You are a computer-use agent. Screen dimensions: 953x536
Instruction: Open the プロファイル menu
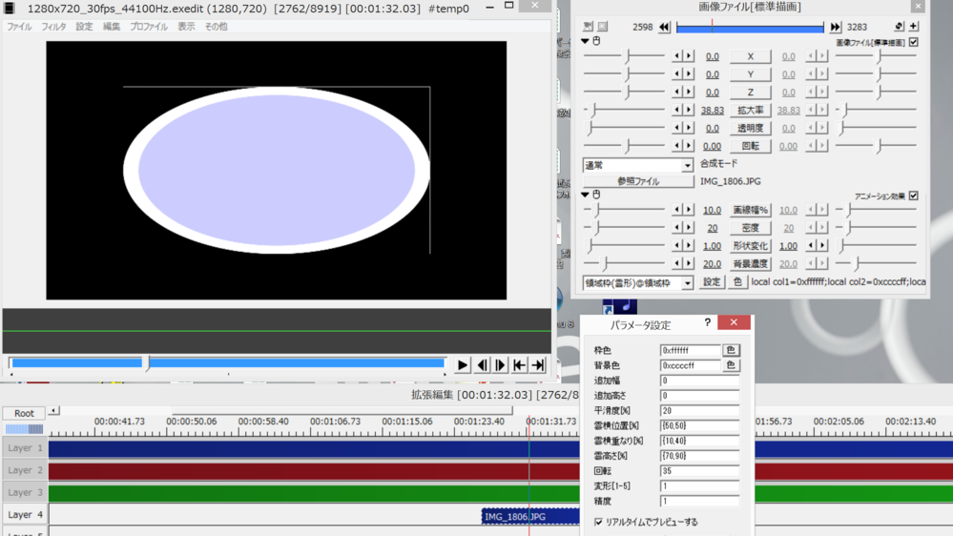click(x=149, y=27)
